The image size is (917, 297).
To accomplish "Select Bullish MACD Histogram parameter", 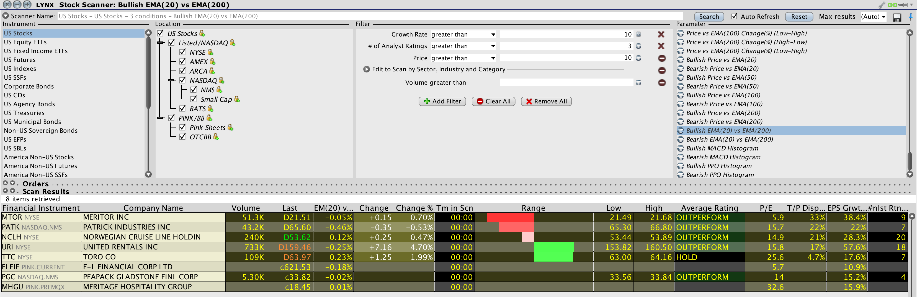I will pos(722,148).
